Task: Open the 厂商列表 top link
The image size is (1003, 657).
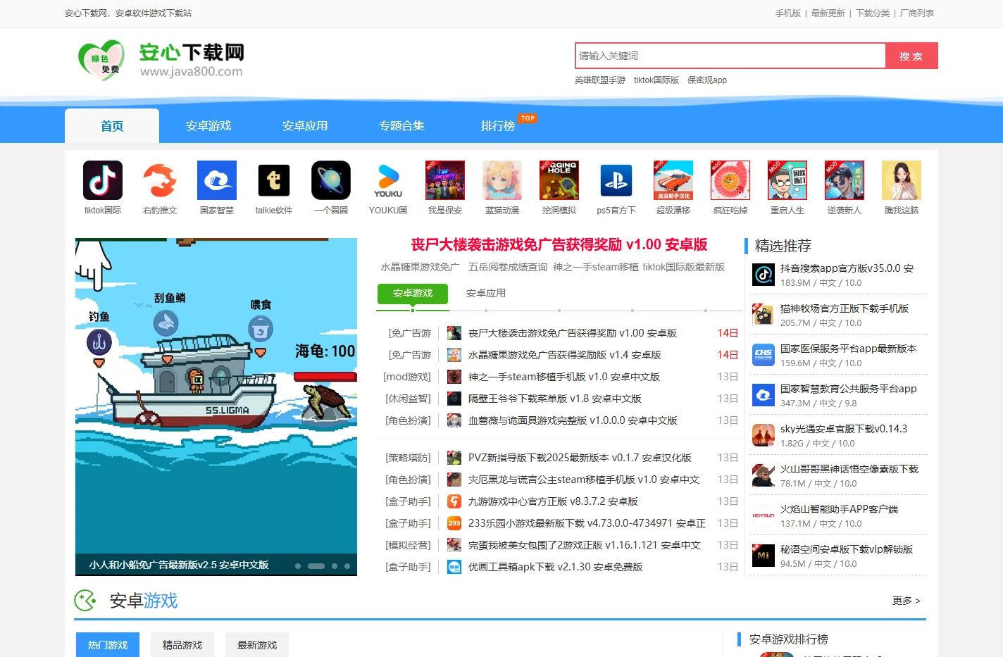Action: tap(917, 13)
